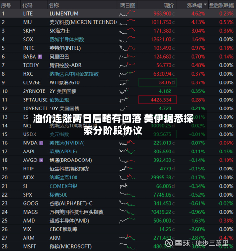Click the 代码 column header

point(27,5)
